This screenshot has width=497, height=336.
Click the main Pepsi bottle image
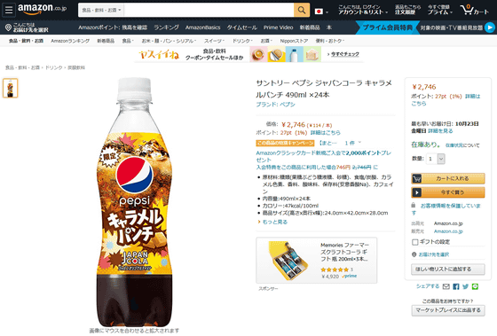click(x=134, y=202)
